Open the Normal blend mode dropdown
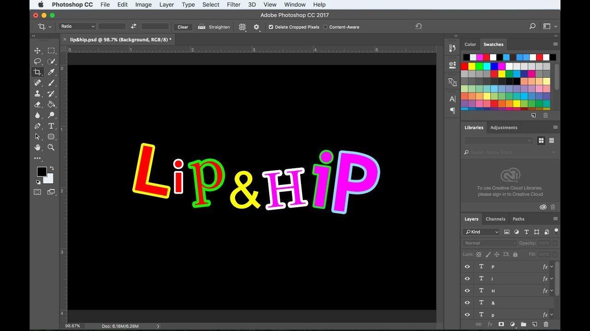 pos(490,243)
